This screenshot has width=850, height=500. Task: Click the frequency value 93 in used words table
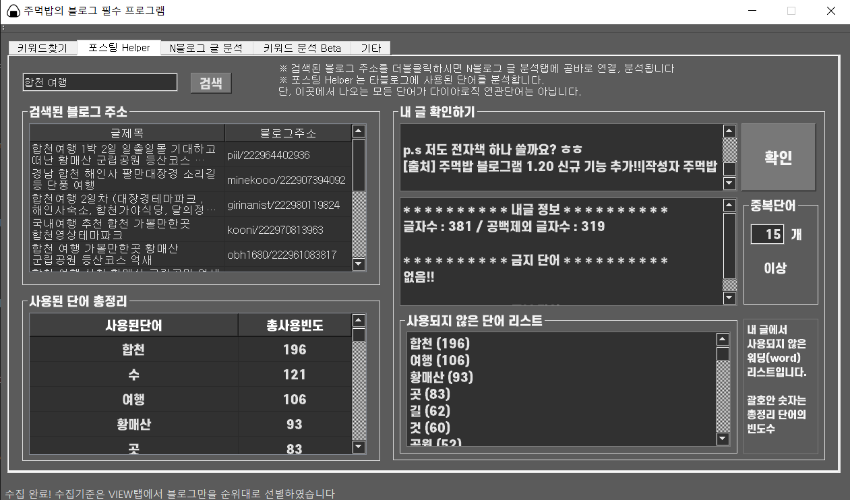tap(295, 424)
